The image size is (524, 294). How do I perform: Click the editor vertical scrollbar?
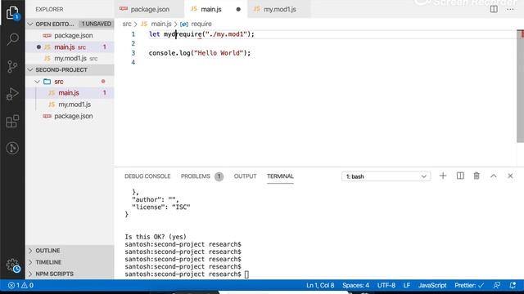[520, 87]
